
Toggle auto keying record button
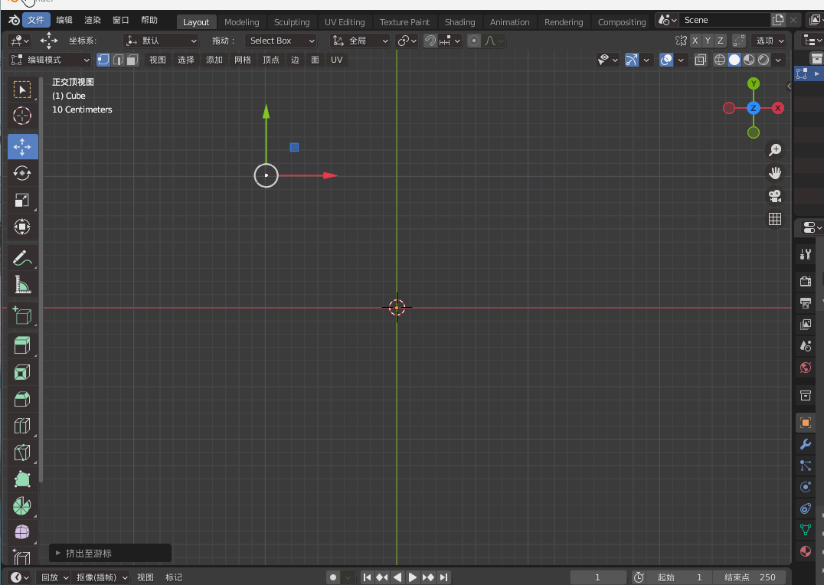tap(332, 577)
